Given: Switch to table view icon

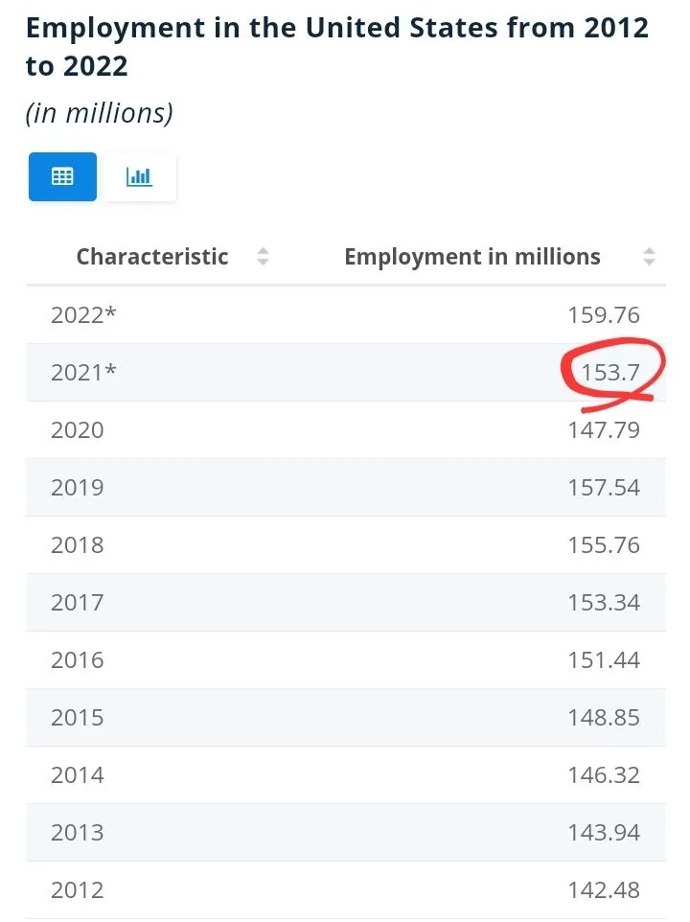Looking at the screenshot, I should pos(62,176).
